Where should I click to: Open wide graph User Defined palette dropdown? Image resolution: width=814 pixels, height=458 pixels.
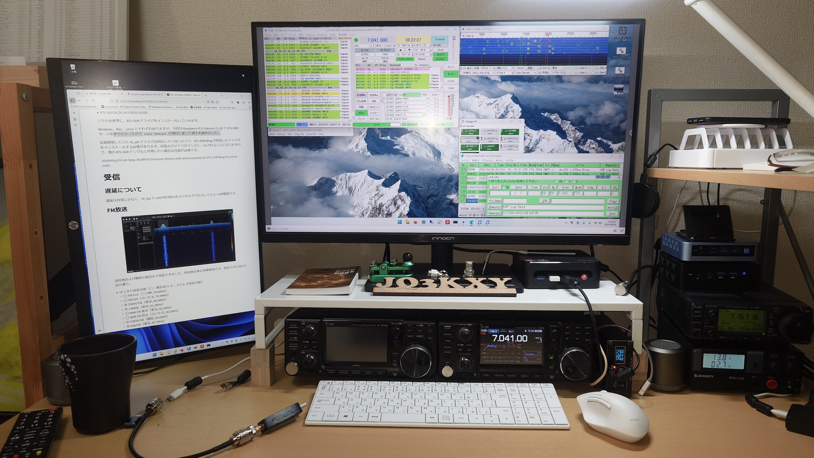click(527, 73)
